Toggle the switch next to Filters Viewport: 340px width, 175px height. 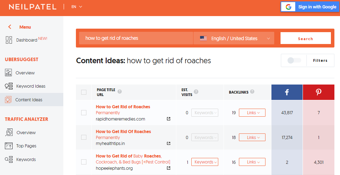pyautogui.click(x=294, y=60)
